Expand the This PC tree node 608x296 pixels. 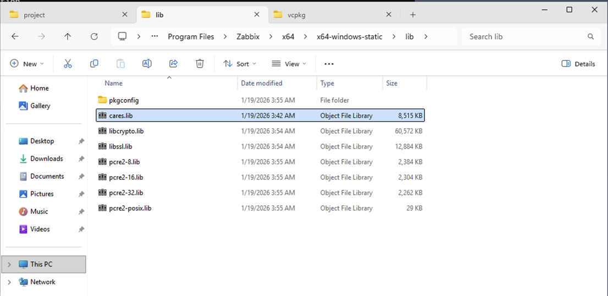click(9, 265)
